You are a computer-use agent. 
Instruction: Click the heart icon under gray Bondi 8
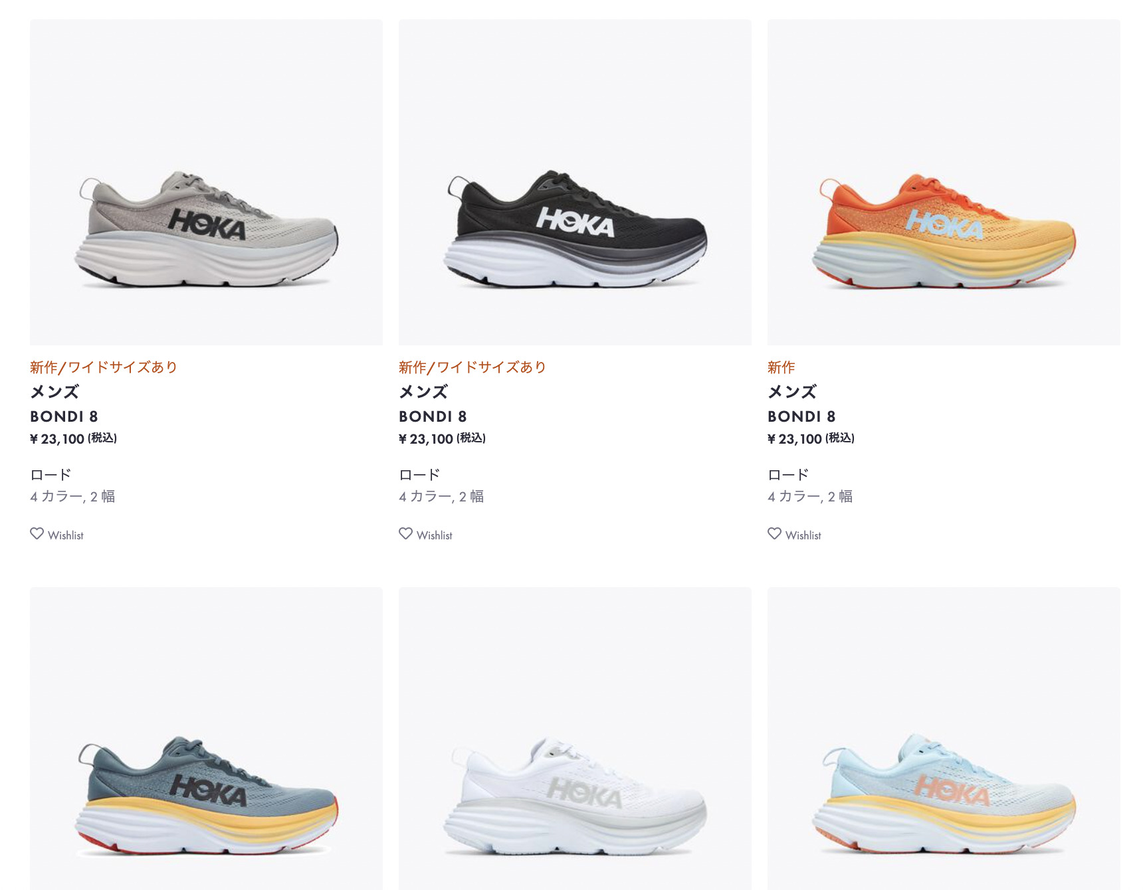point(37,533)
